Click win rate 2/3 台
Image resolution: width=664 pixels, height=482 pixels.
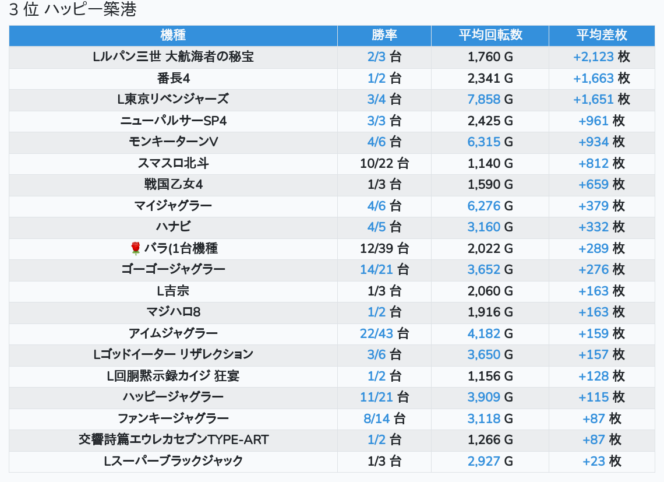click(384, 57)
